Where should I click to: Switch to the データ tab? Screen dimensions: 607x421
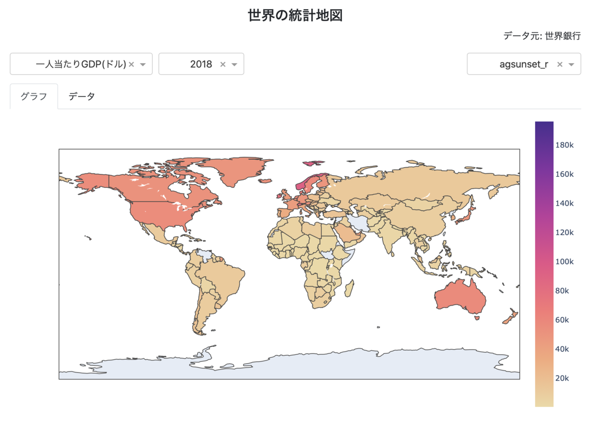[81, 97]
